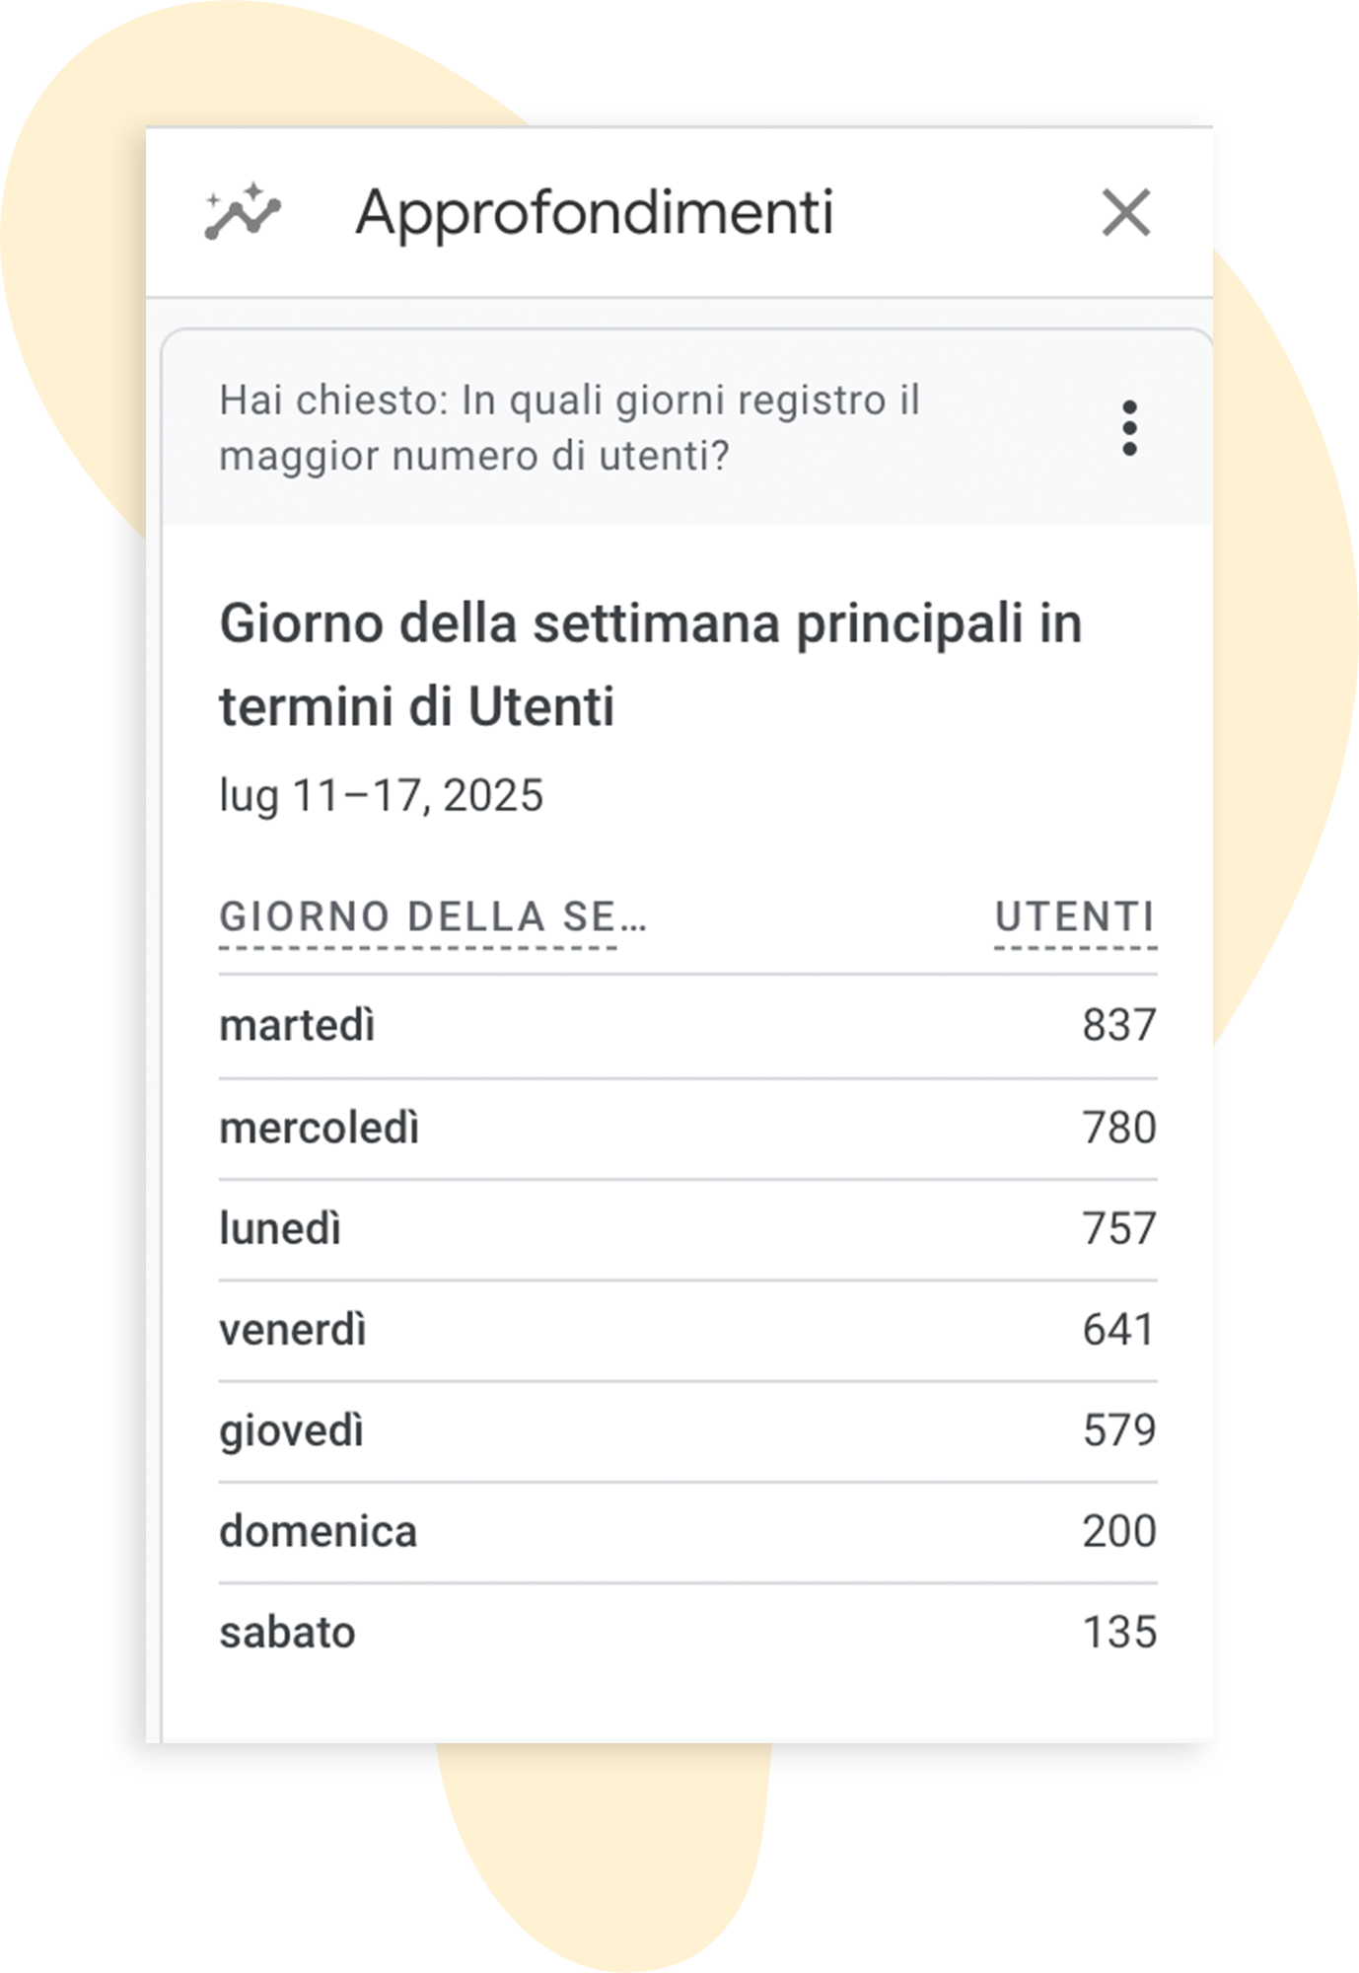Click the date range lug 11–17, 2025
The height and width of the screenshot is (1973, 1359).
(x=382, y=796)
